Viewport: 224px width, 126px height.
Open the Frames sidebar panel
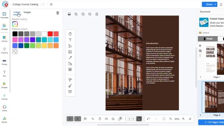click(x=4, y=97)
